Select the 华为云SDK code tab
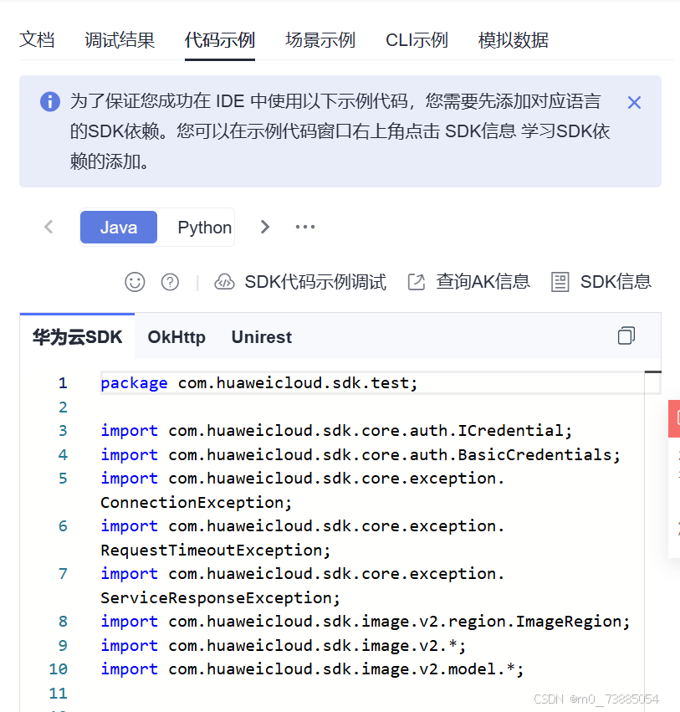 pos(77,337)
